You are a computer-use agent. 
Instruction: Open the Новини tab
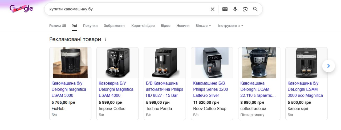pos(183,26)
